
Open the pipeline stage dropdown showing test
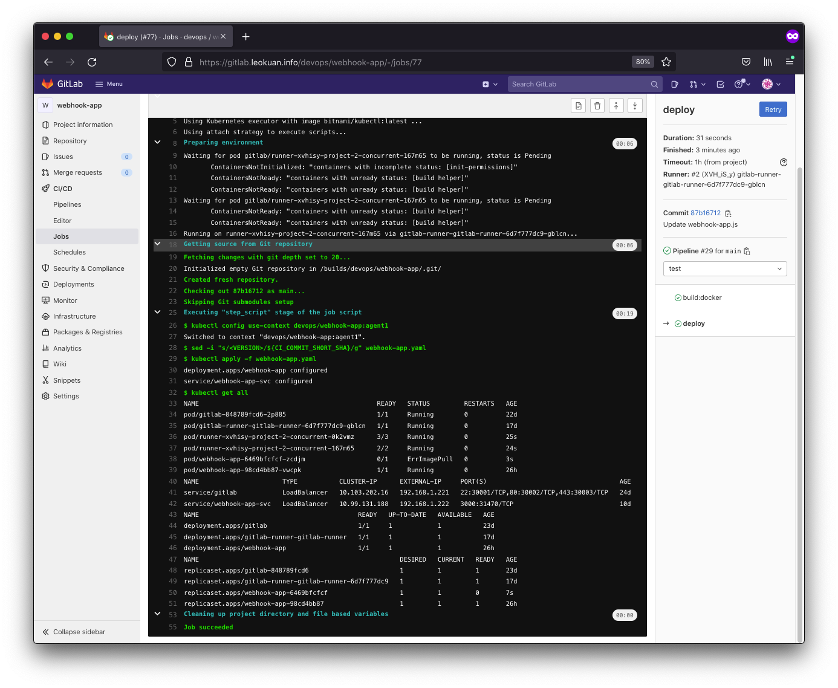(724, 268)
